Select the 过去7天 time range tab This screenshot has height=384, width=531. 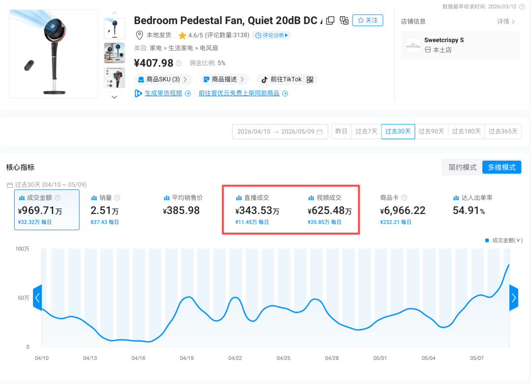pyautogui.click(x=366, y=131)
